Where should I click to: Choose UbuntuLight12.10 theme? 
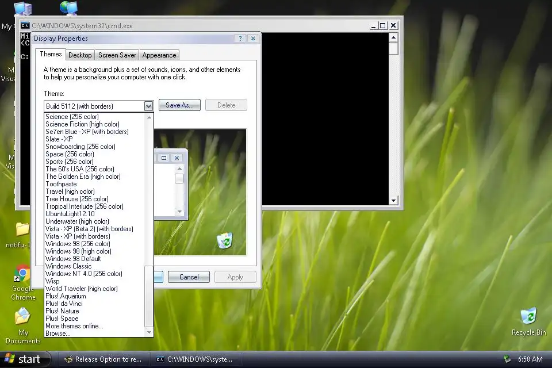tap(94, 214)
